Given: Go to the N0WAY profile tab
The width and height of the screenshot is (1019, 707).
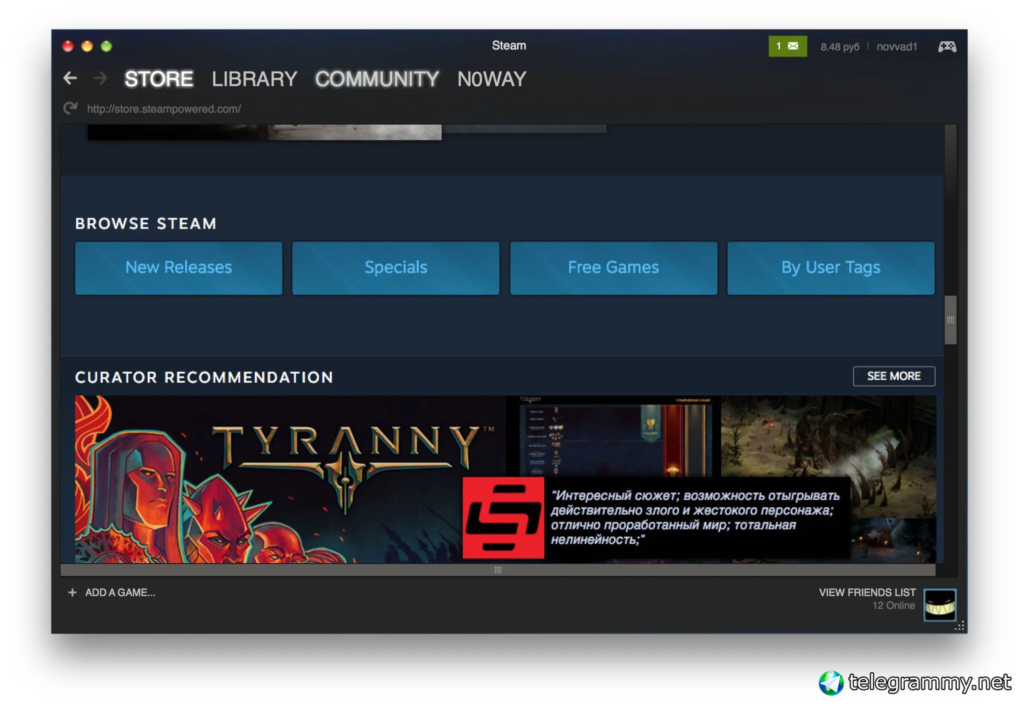Looking at the screenshot, I should [x=491, y=79].
